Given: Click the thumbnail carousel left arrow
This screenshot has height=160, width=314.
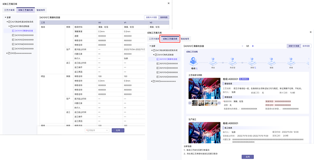Looking at the screenshot, I should [190, 103].
